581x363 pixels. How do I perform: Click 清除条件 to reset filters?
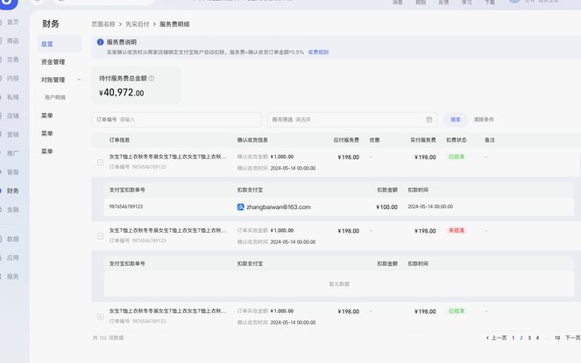[x=484, y=120]
